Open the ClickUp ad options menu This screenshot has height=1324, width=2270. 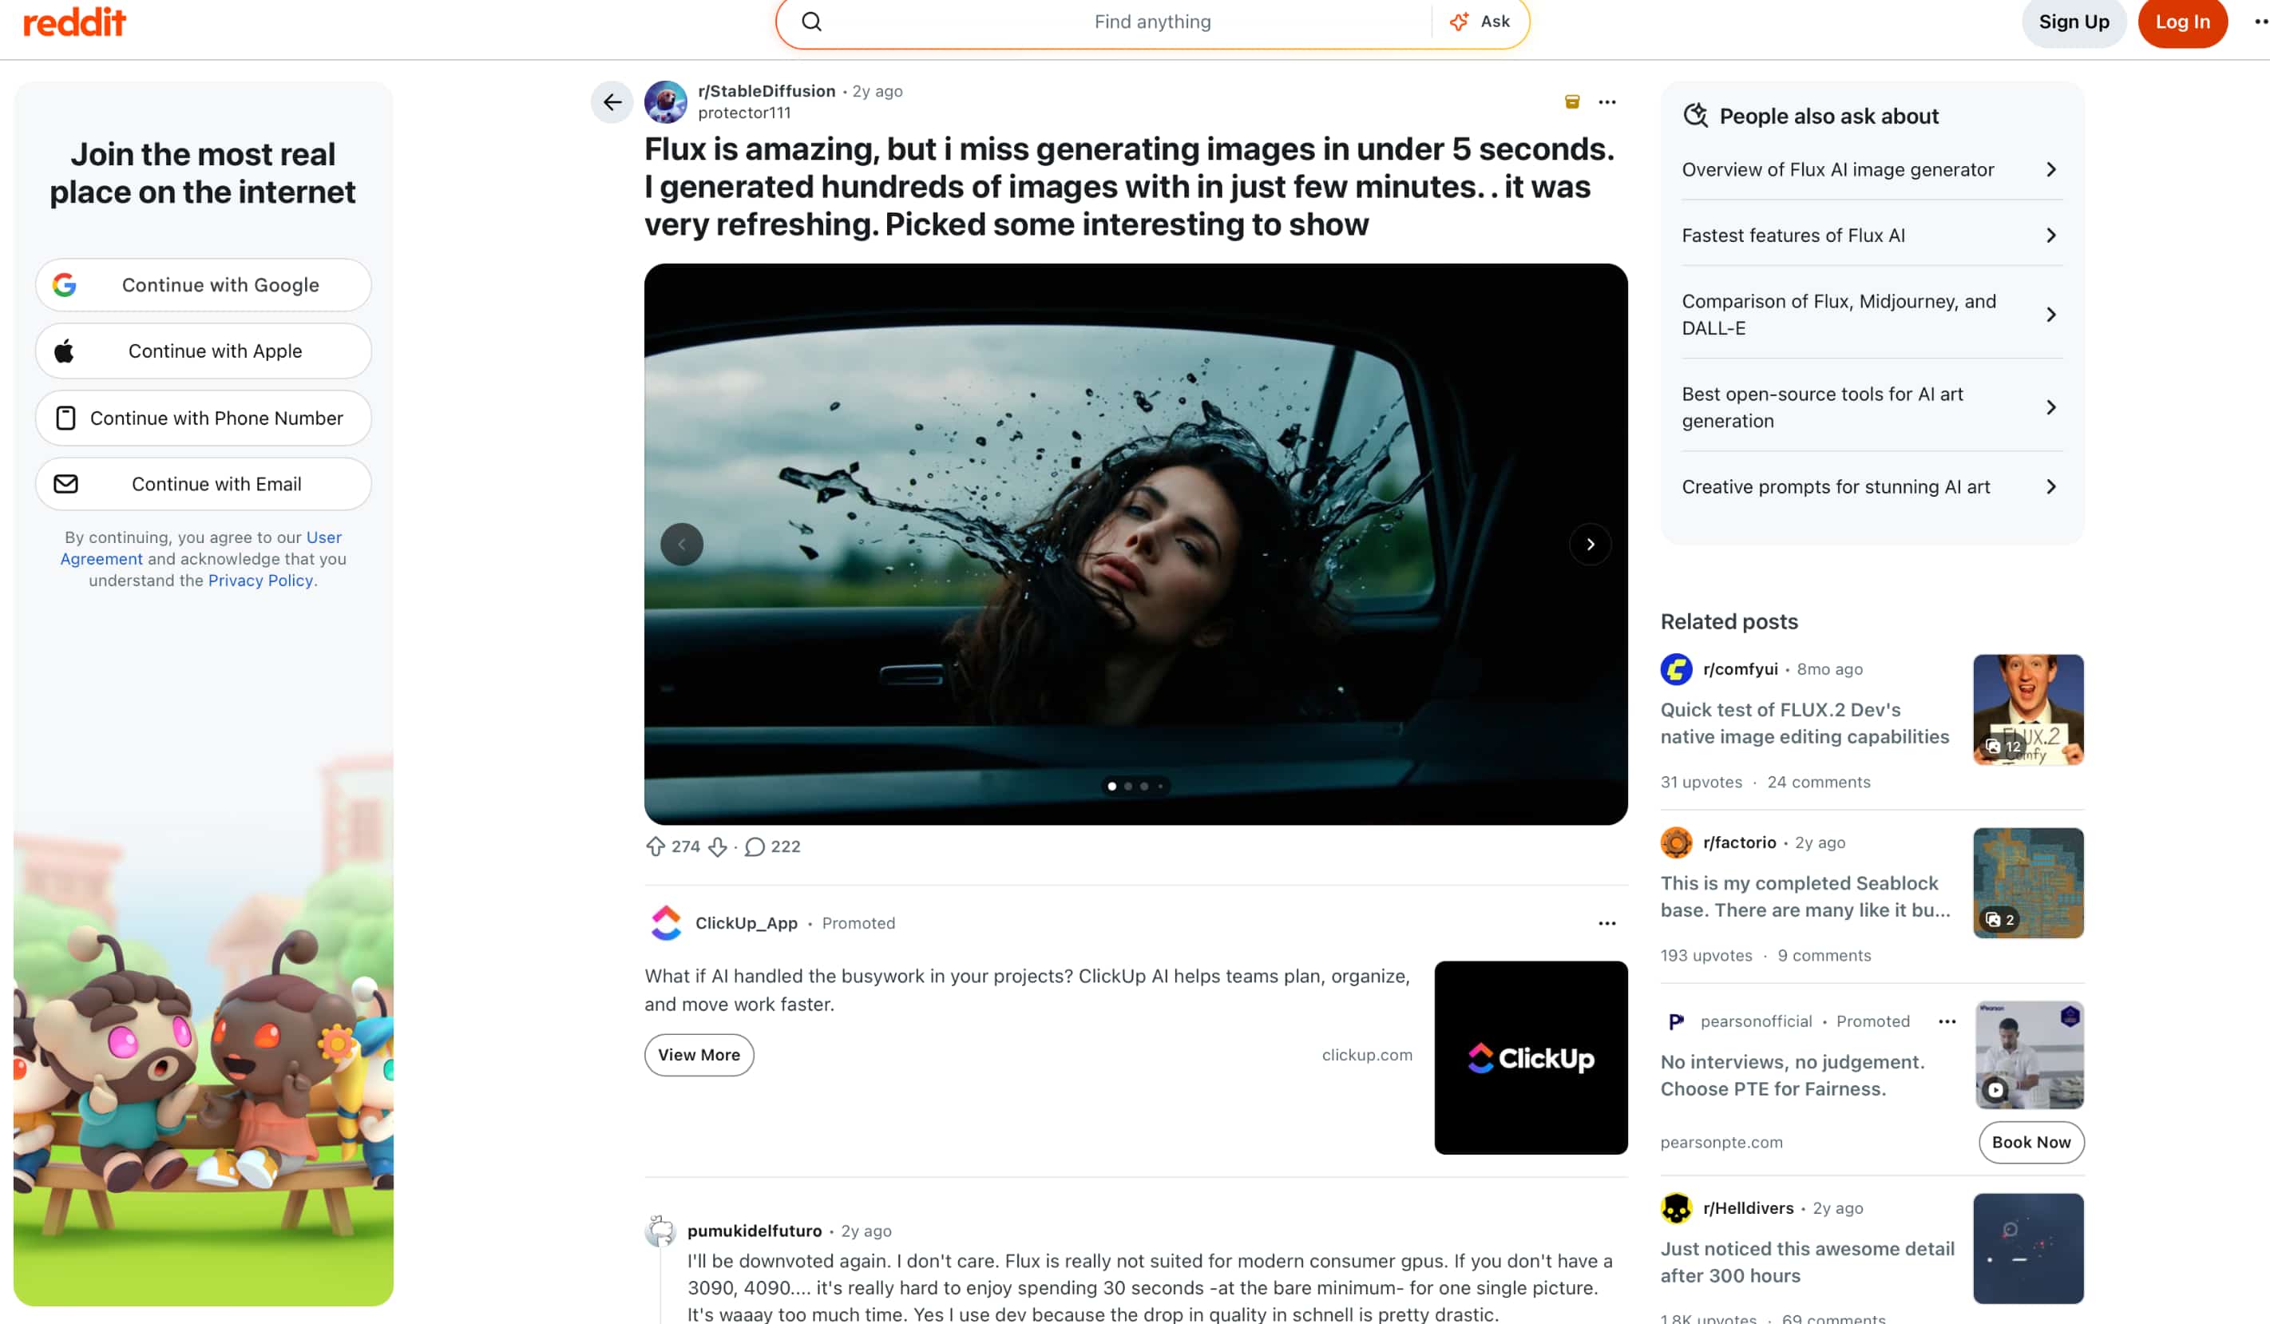(1607, 923)
